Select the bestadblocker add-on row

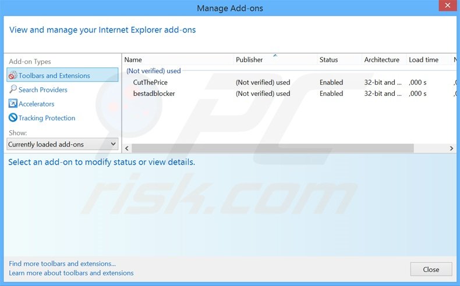click(154, 94)
